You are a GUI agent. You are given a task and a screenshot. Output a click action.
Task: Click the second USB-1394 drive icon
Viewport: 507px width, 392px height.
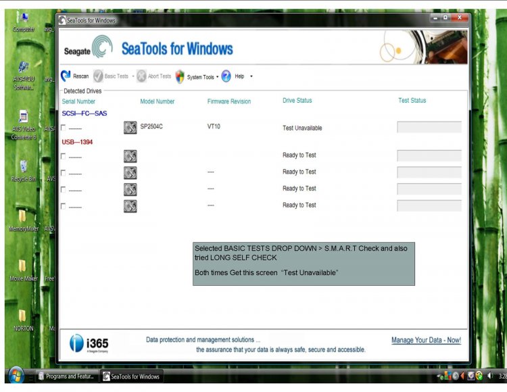130,173
